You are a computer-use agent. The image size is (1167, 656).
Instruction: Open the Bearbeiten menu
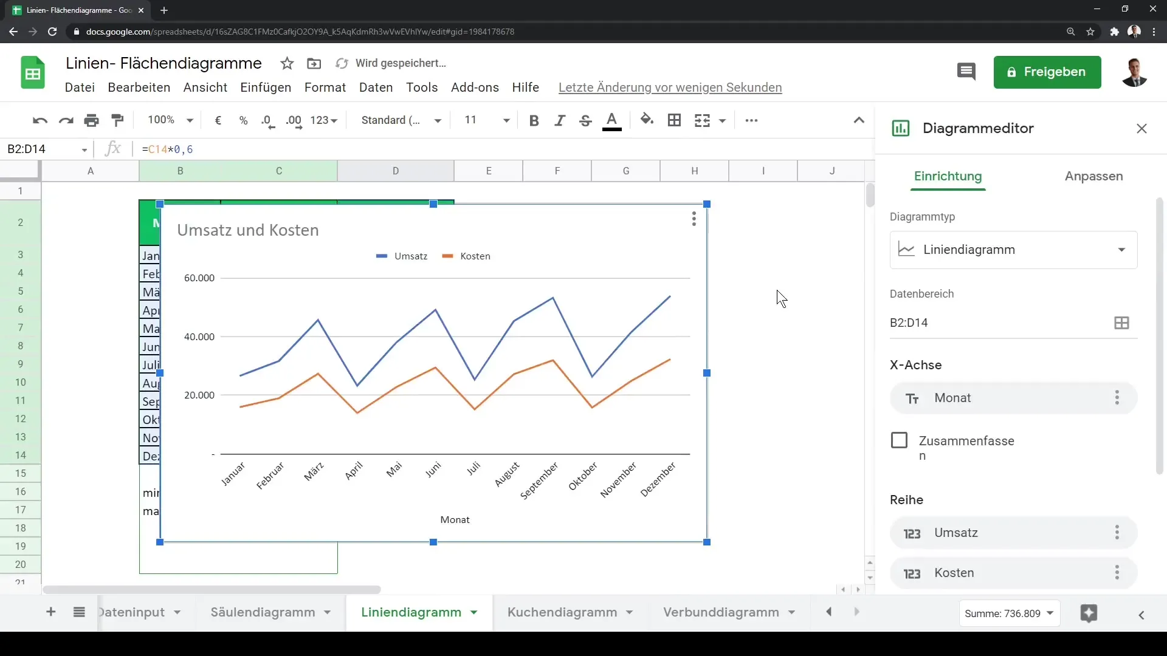coord(139,87)
